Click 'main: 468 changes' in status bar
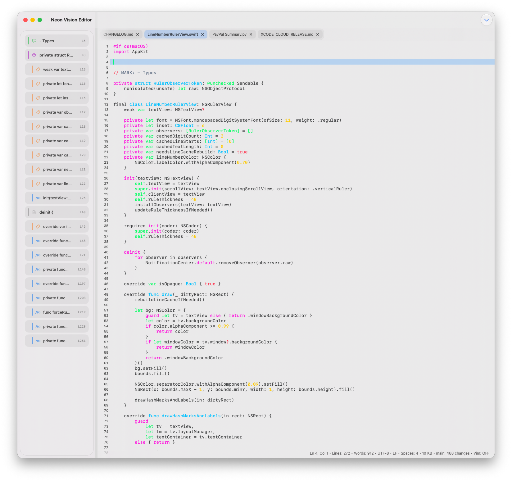Viewport: 512px width, 481px height. (453, 453)
